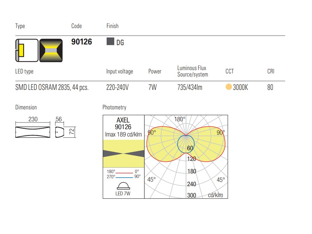Click the "SMD LED OSRAM 2835, 44 pcs." text
The width and height of the screenshot is (312, 234).
(x=52, y=87)
